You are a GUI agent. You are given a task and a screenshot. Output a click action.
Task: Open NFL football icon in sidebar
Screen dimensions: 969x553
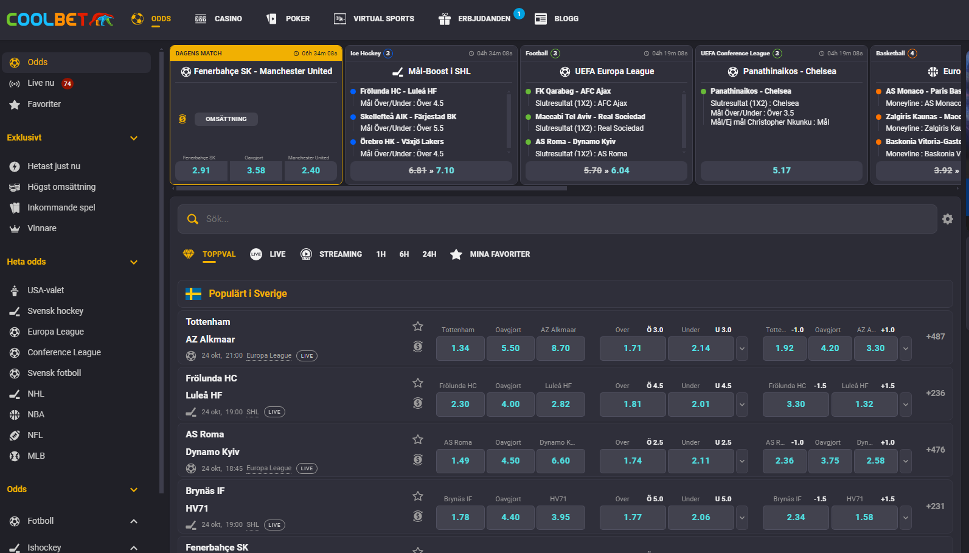click(15, 436)
